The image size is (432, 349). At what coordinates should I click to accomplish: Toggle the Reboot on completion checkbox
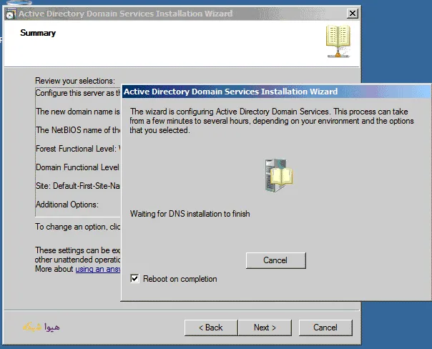point(134,279)
